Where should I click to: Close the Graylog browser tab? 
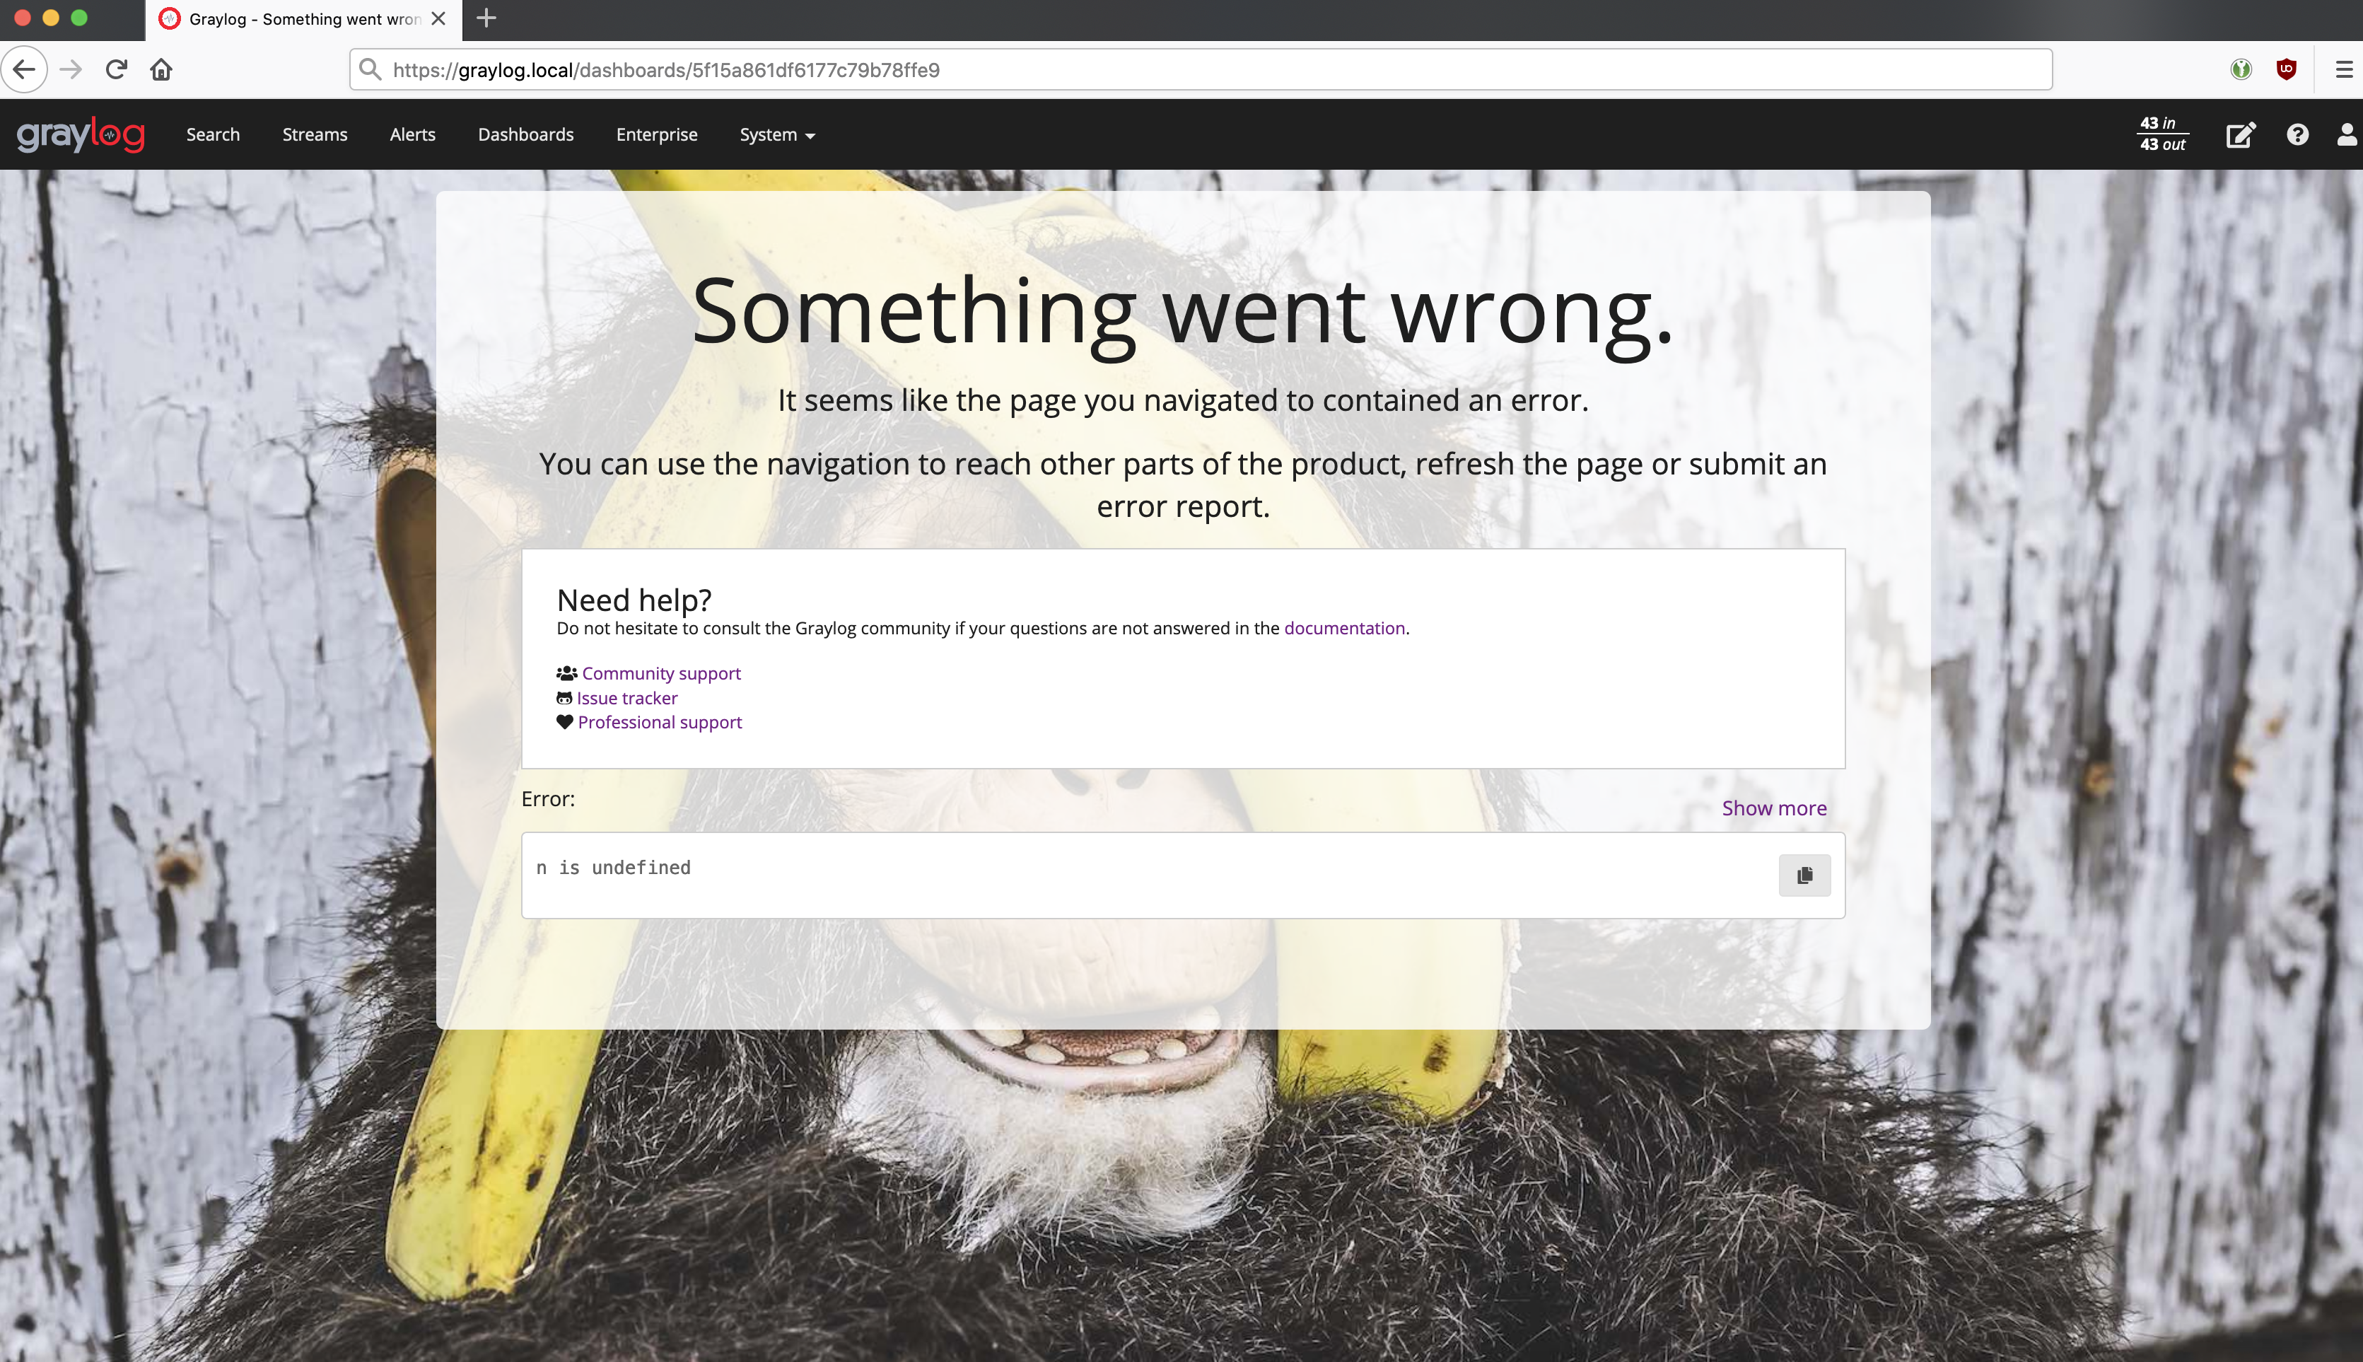(438, 18)
